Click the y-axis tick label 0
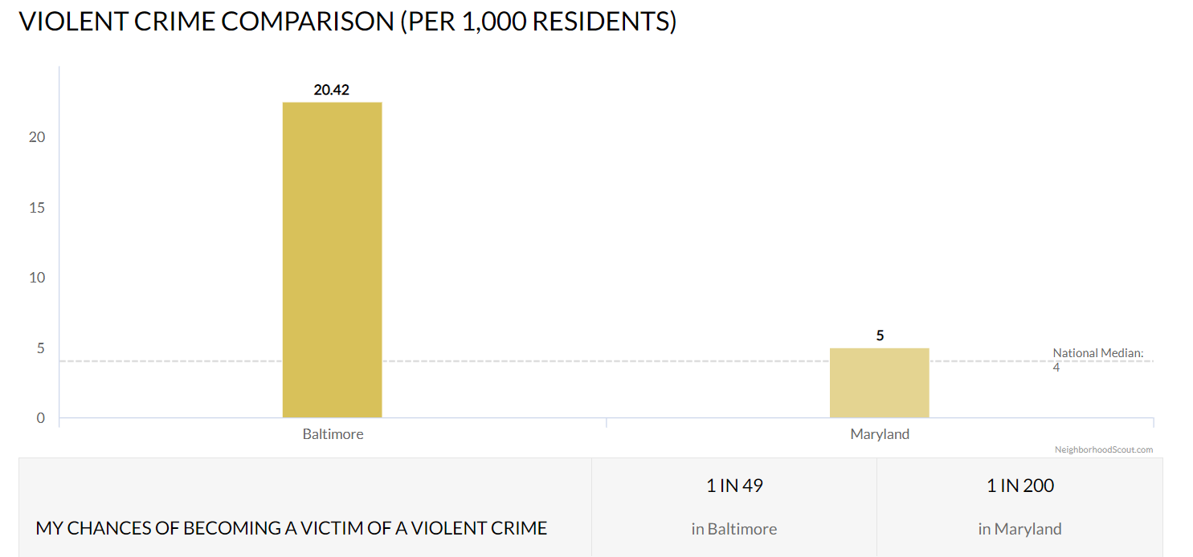Viewport: 1193px width, 557px height. (40, 418)
